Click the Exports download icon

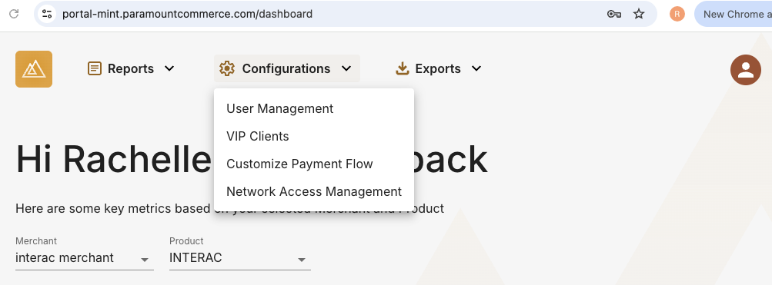[403, 68]
